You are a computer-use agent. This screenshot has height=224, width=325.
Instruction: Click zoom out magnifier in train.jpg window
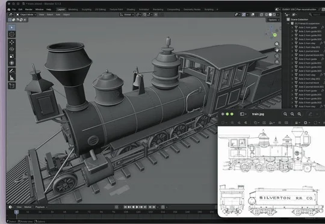point(285,114)
